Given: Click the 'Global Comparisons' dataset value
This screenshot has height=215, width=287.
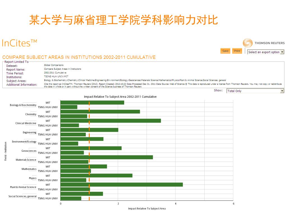Looking at the screenshot, I should [x=54, y=65].
